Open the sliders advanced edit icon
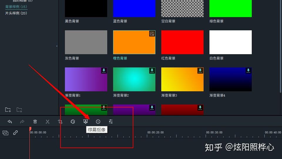Image resolution: width=282 pixels, height=159 pixels. (111, 122)
